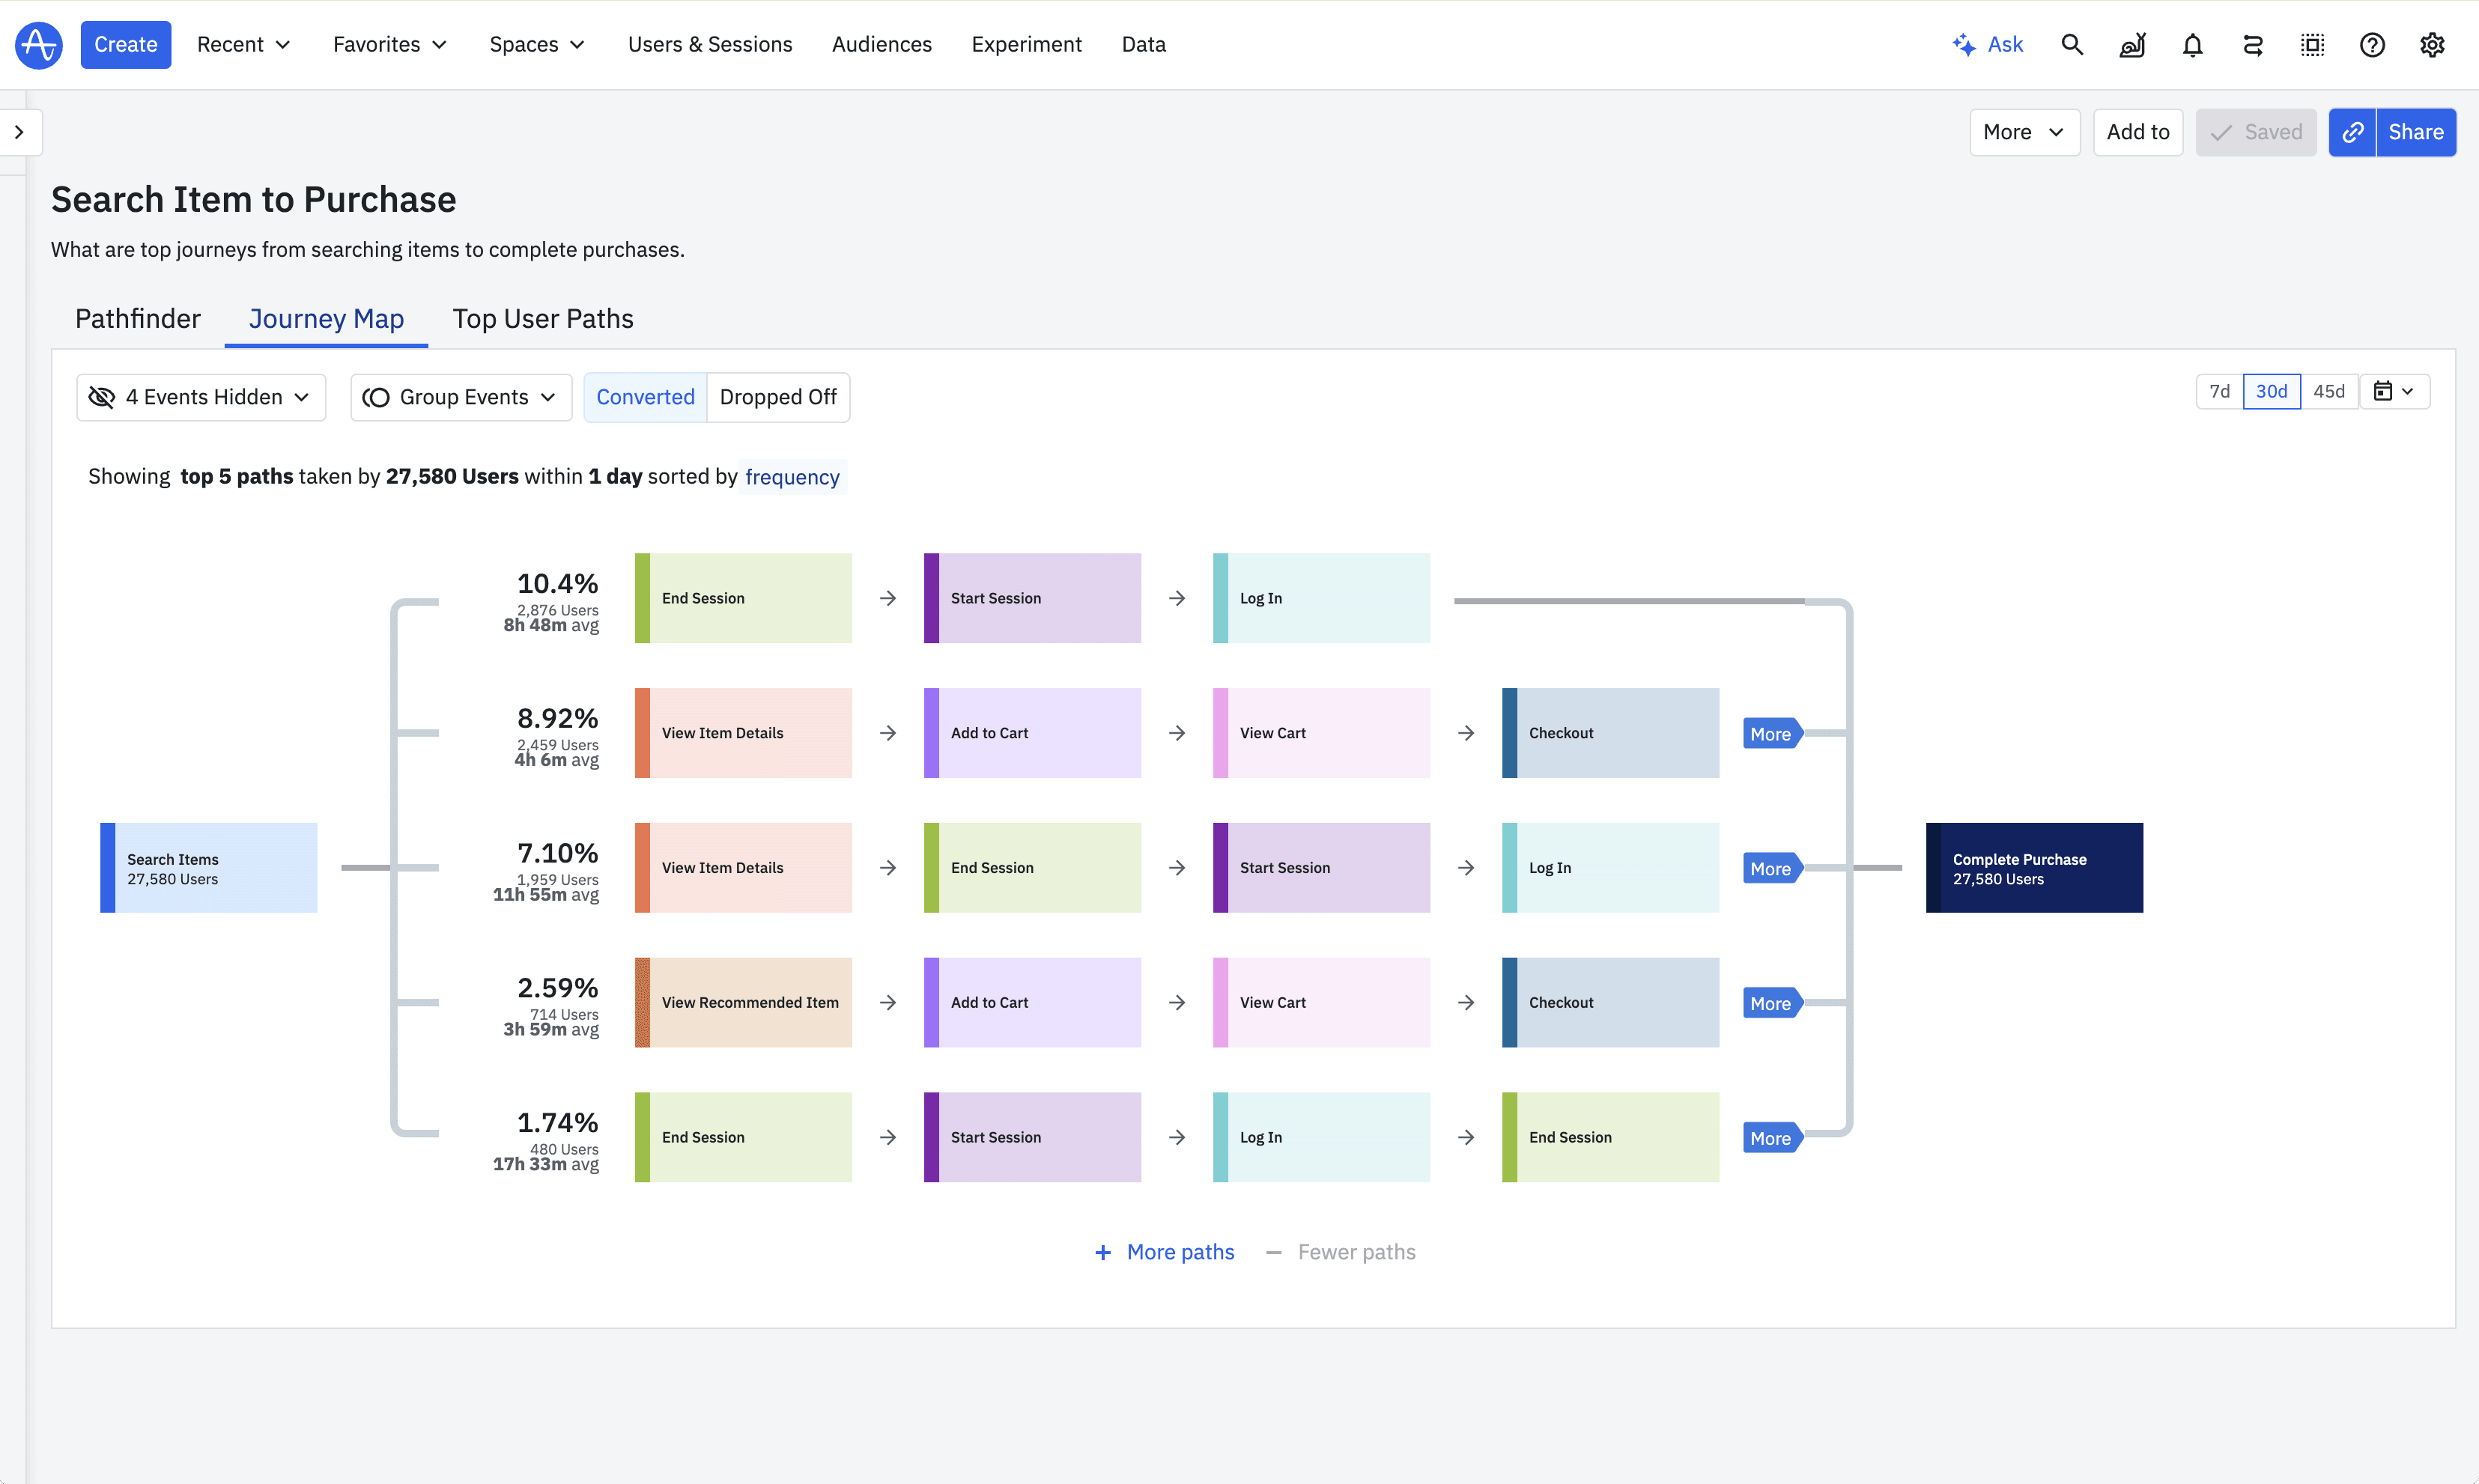Screen dimensions: 2479x1484
Task: Switch to the Top User Paths tab
Action: pos(543,319)
